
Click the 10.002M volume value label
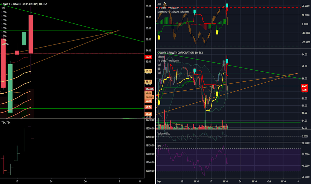pos(149,97)
